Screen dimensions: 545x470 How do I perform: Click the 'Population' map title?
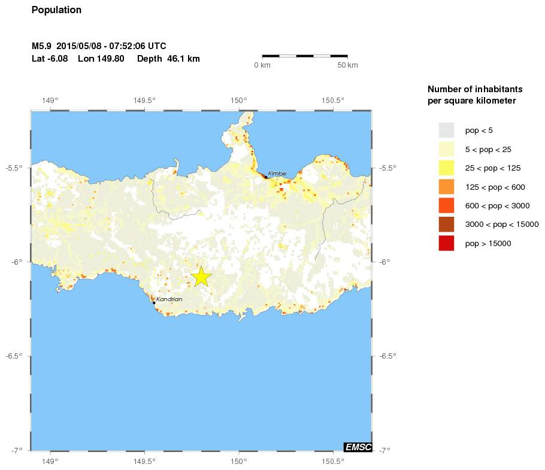pyautogui.click(x=56, y=10)
